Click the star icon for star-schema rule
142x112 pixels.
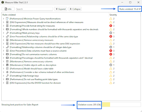(x=7, y=72)
